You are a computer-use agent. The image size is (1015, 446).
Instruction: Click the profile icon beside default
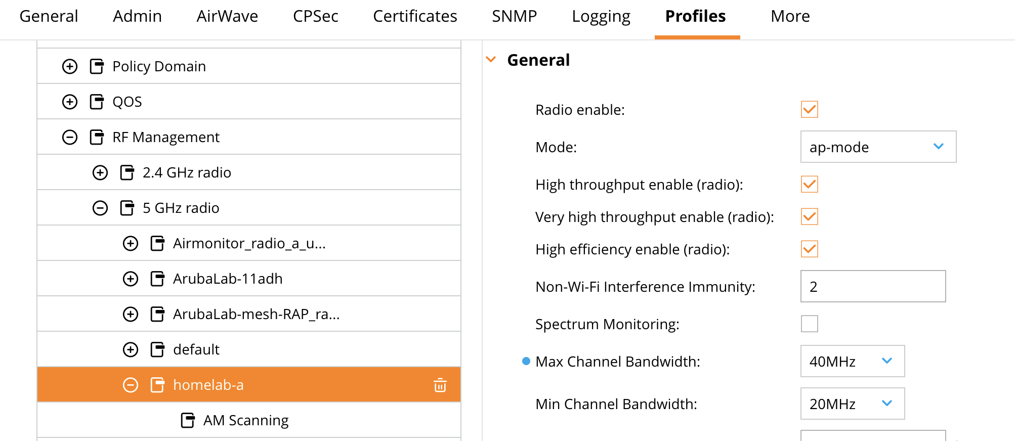pos(157,349)
